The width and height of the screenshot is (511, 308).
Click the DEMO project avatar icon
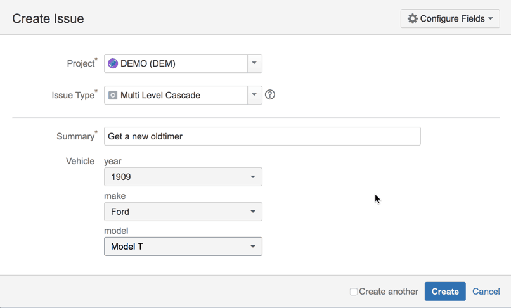point(113,63)
